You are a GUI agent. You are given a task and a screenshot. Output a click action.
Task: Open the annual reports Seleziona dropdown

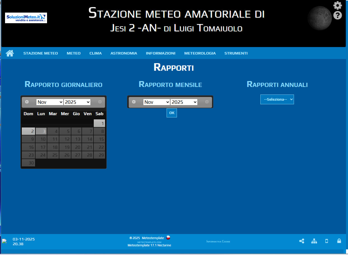tap(277, 99)
